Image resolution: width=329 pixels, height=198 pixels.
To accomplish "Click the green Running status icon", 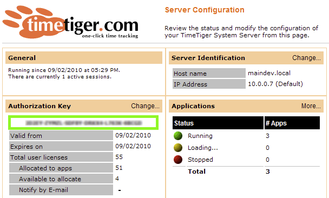I will click(178, 136).
